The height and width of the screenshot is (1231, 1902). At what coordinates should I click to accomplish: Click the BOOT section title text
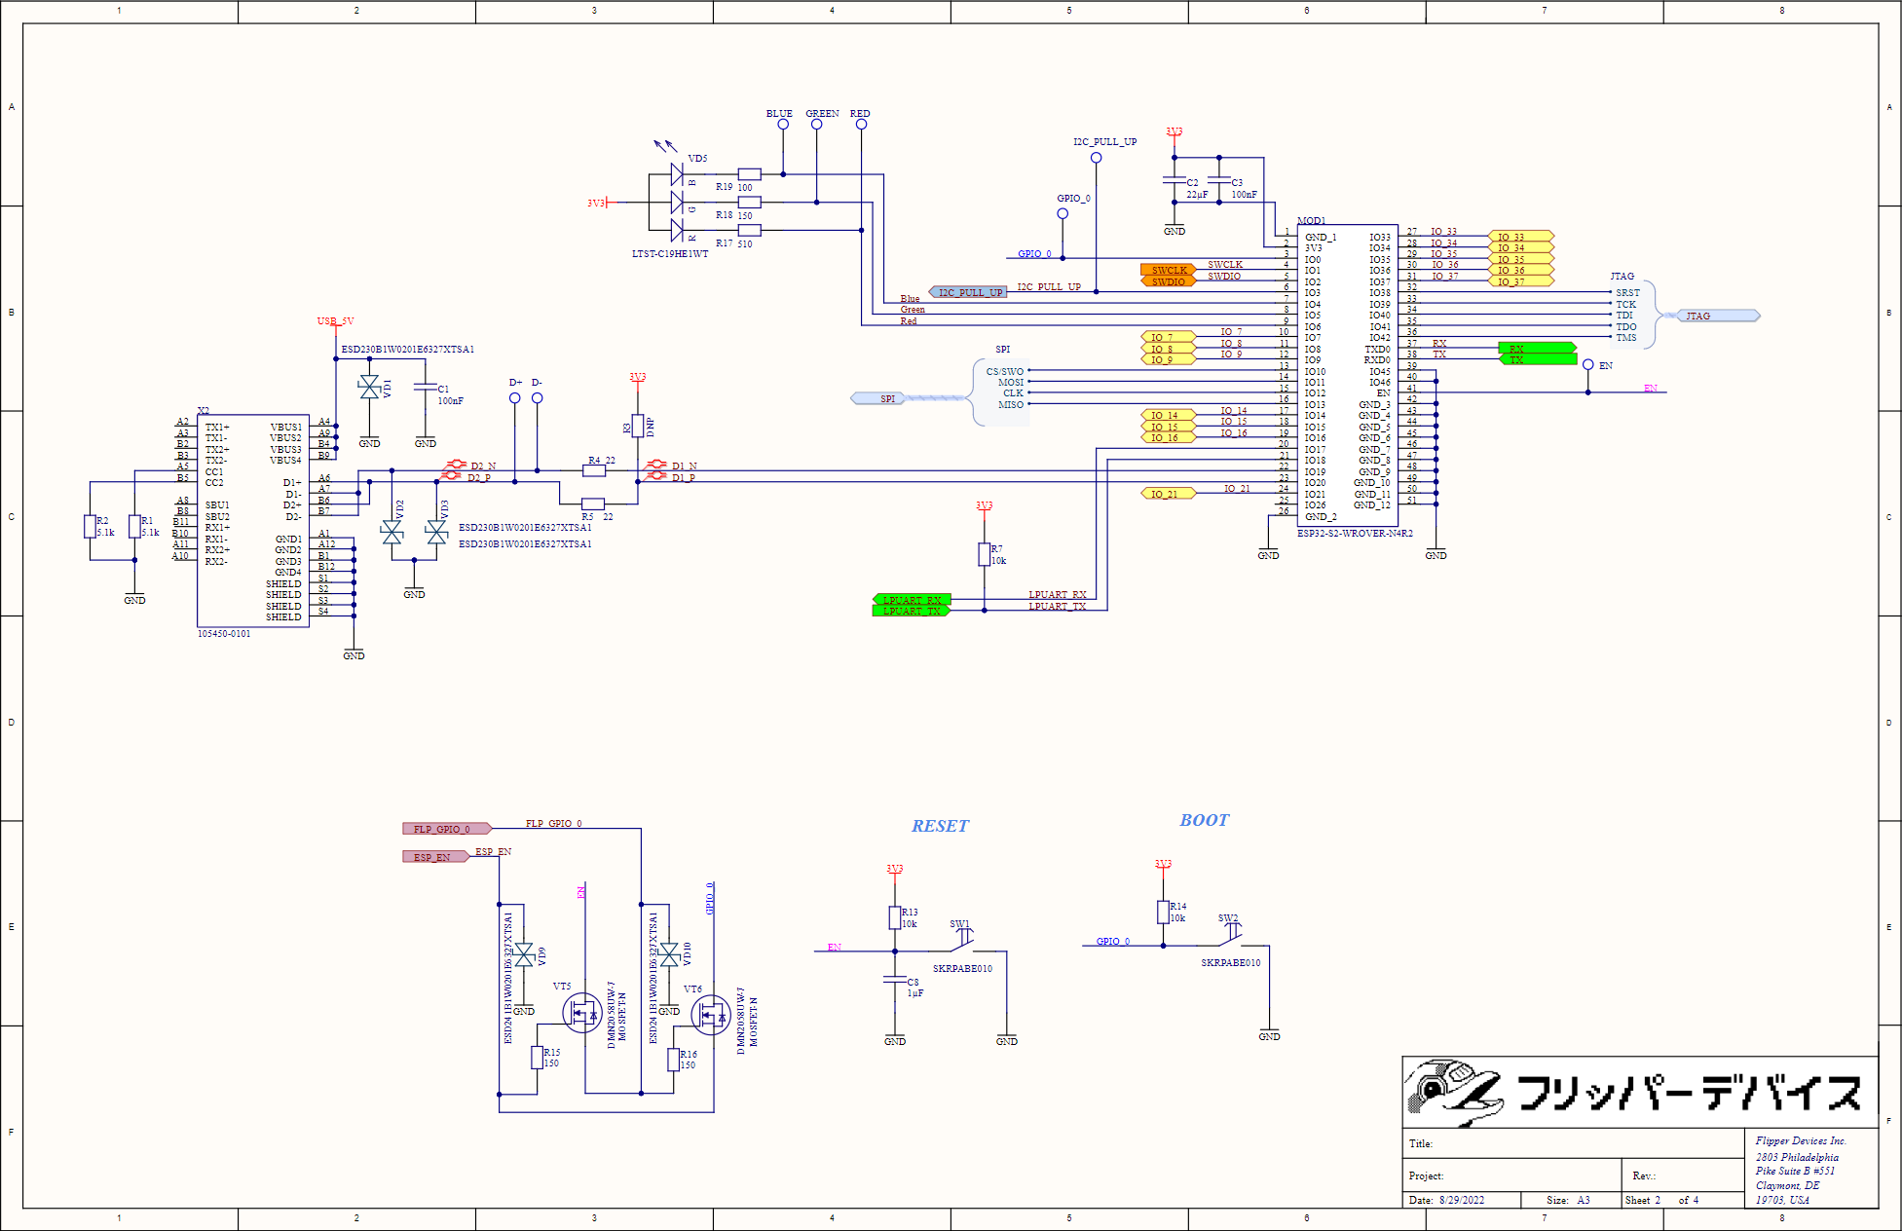click(1204, 820)
